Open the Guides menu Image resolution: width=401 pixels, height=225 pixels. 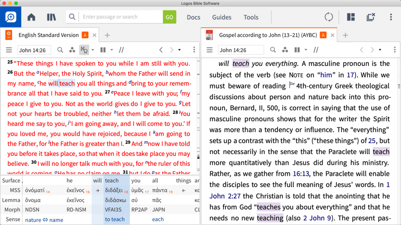tap(222, 17)
